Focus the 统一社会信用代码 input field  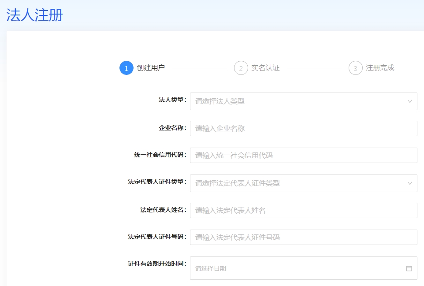pos(303,156)
